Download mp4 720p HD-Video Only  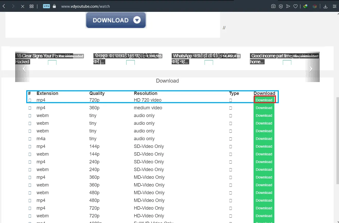coord(264,208)
